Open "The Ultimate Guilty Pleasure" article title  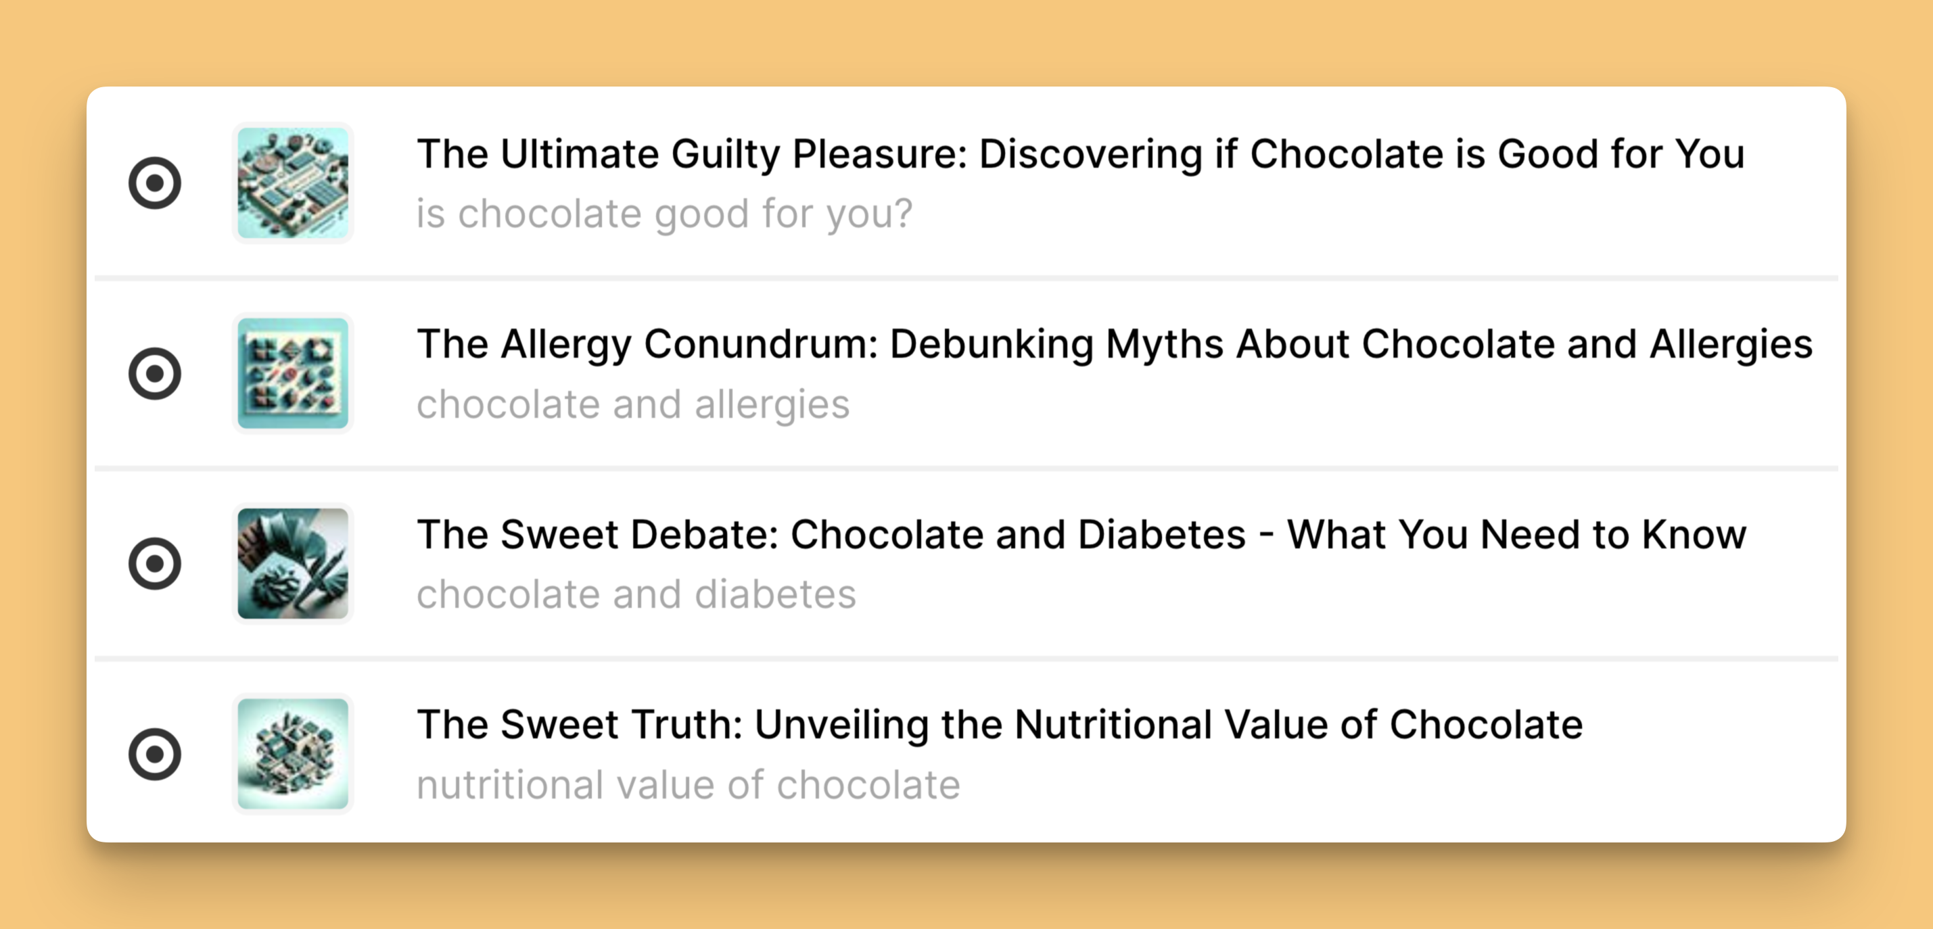pyautogui.click(x=1080, y=154)
